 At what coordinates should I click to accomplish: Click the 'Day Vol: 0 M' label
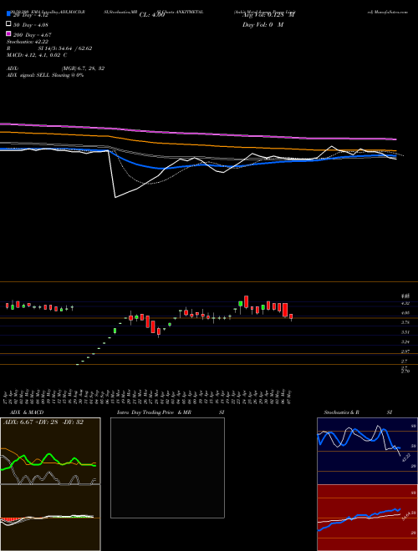pos(263,25)
